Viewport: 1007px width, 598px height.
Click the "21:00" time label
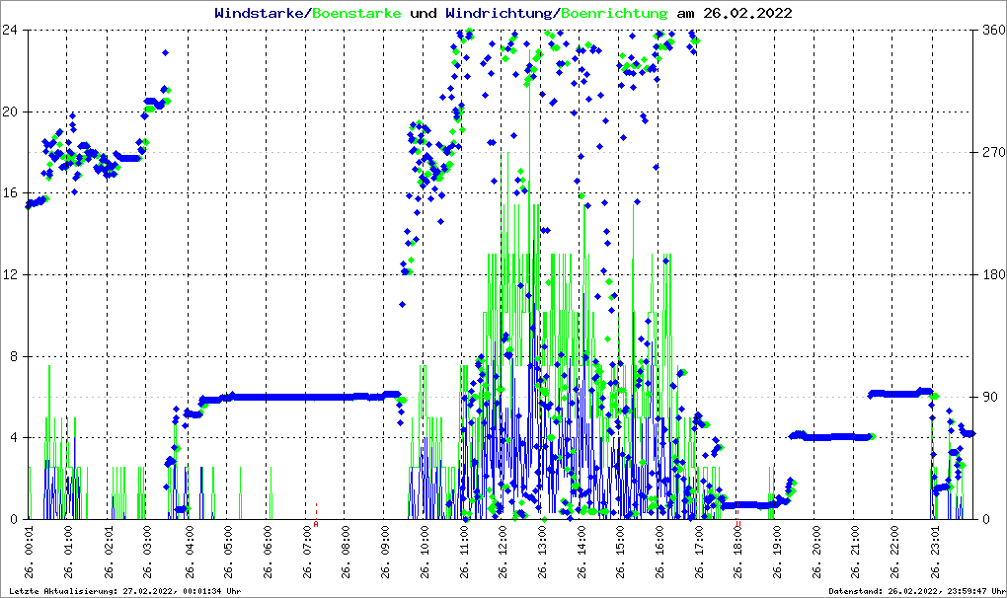[x=855, y=542]
